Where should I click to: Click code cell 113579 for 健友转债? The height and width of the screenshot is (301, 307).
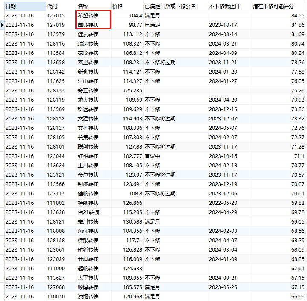coord(56,34)
